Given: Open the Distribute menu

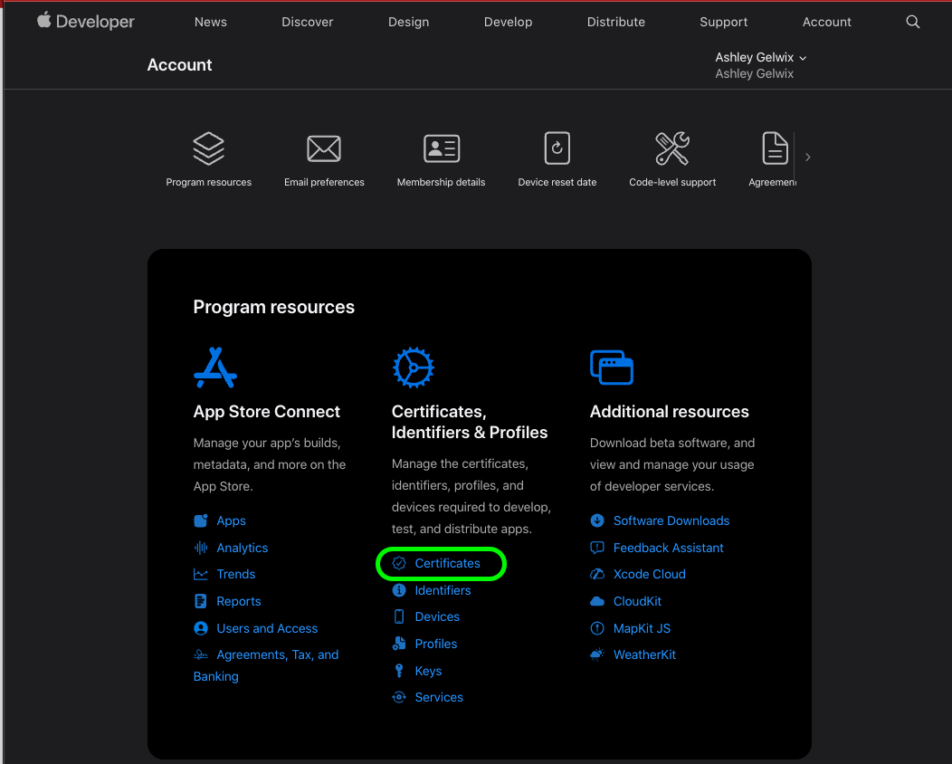Looking at the screenshot, I should coord(615,22).
